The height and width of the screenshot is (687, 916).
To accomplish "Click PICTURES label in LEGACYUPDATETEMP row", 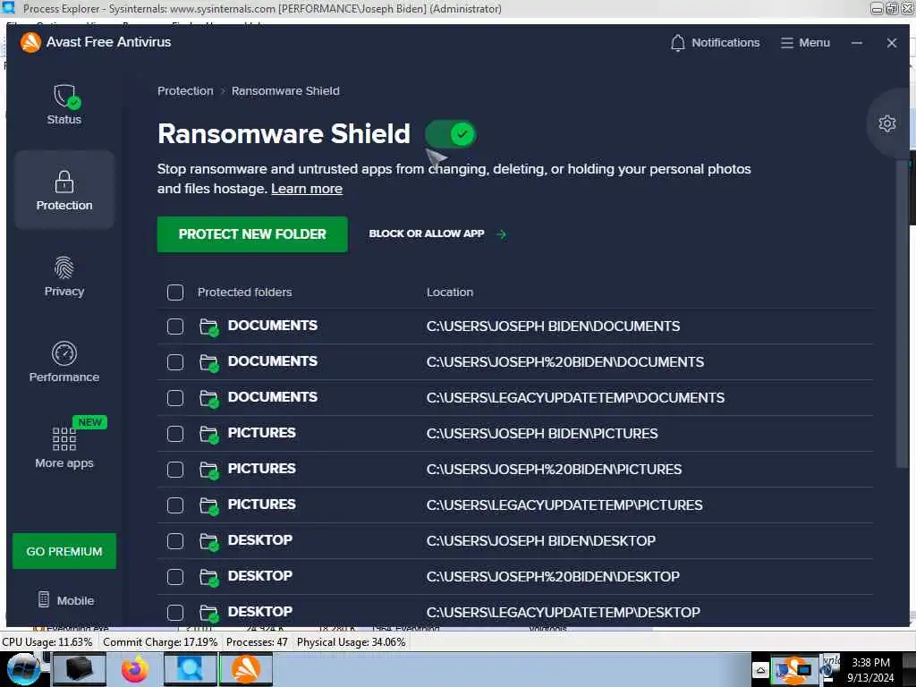I will [262, 505].
